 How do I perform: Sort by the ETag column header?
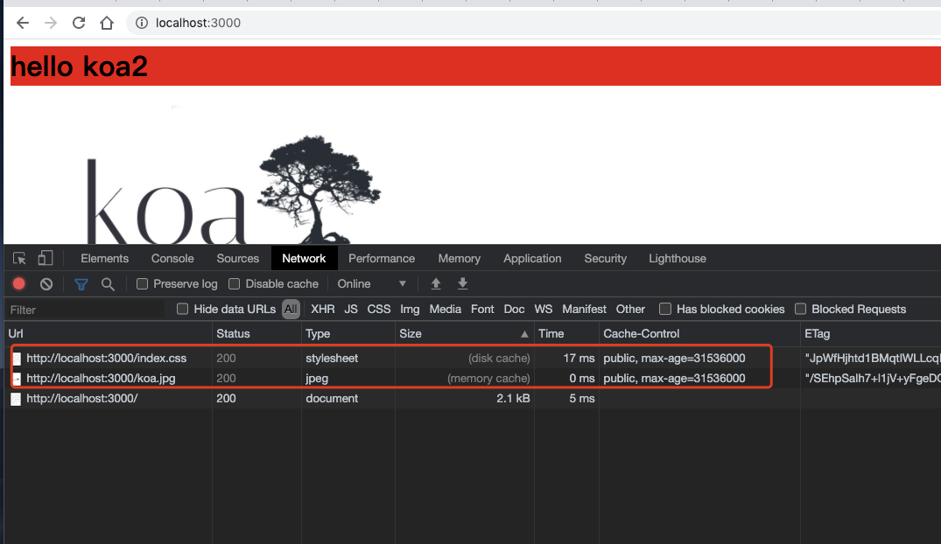click(871, 333)
